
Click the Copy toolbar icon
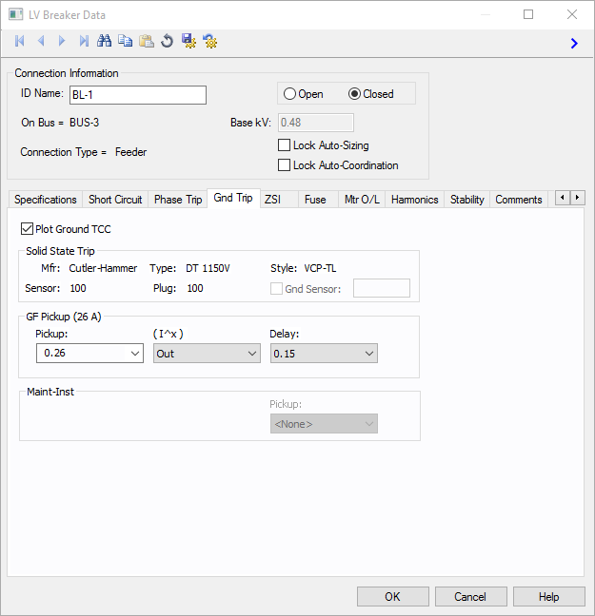point(125,41)
